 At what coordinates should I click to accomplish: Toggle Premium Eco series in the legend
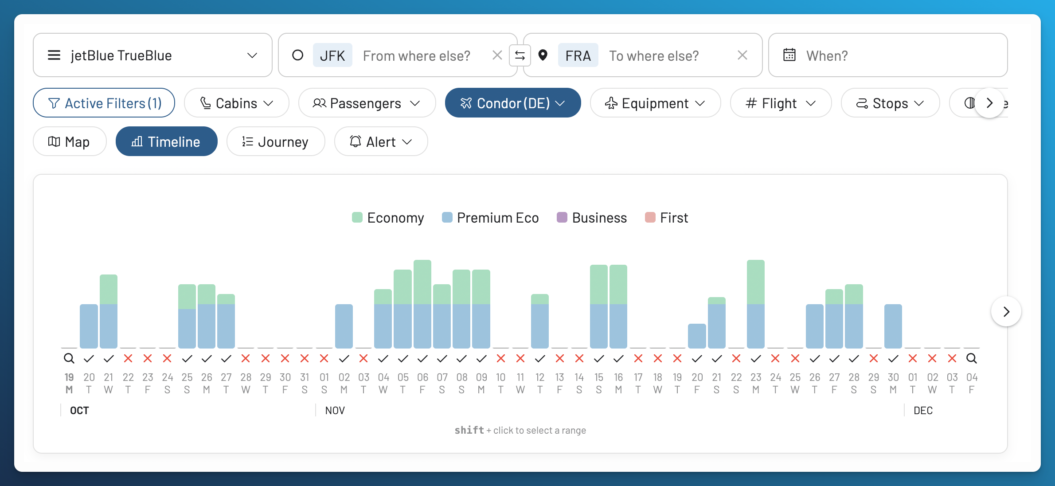click(490, 218)
